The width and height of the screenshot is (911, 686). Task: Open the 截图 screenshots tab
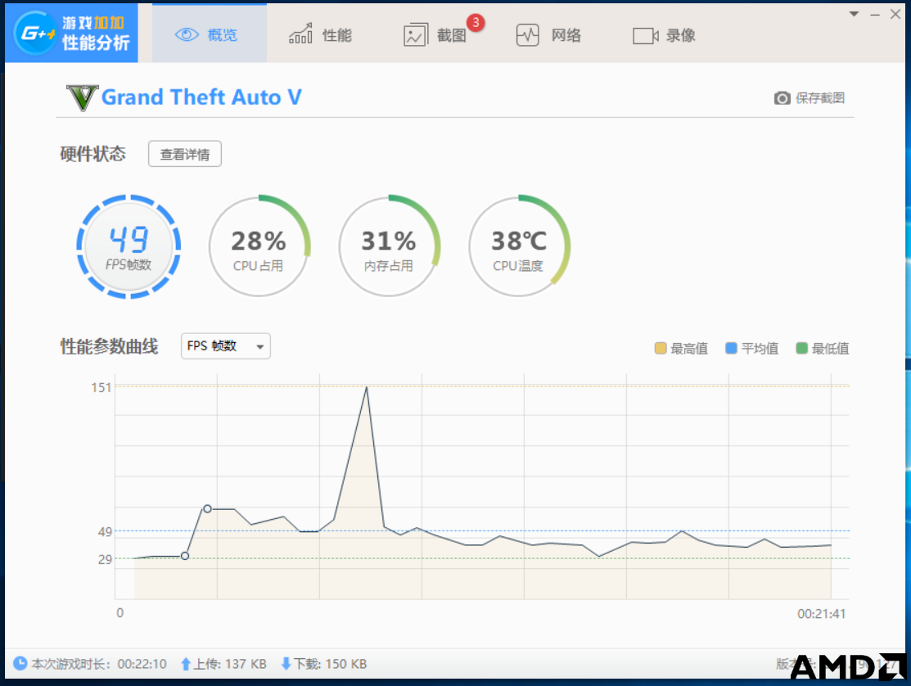[x=435, y=35]
